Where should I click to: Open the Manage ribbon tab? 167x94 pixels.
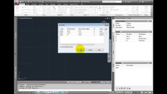point(53,4)
